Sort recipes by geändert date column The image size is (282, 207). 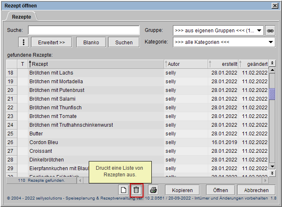point(254,64)
